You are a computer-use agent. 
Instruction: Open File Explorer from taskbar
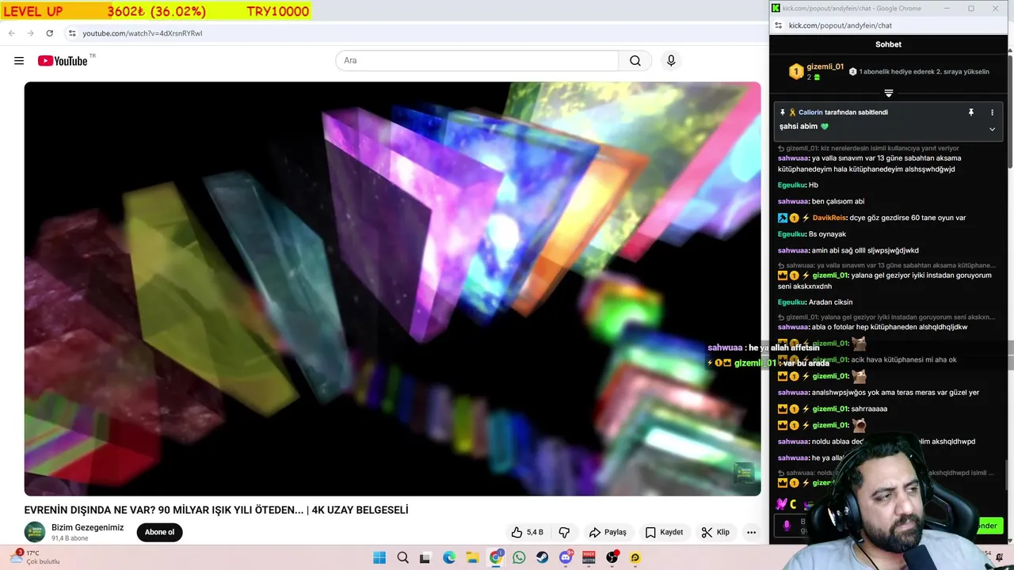point(472,557)
